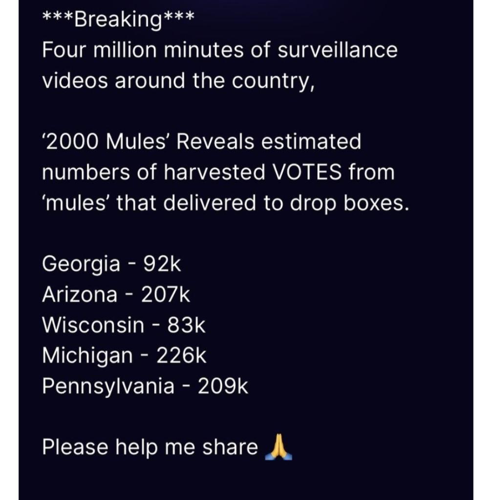The height and width of the screenshot is (500, 492).
Task: Click "Four million minutes of surveillance" line
Action: (219, 50)
